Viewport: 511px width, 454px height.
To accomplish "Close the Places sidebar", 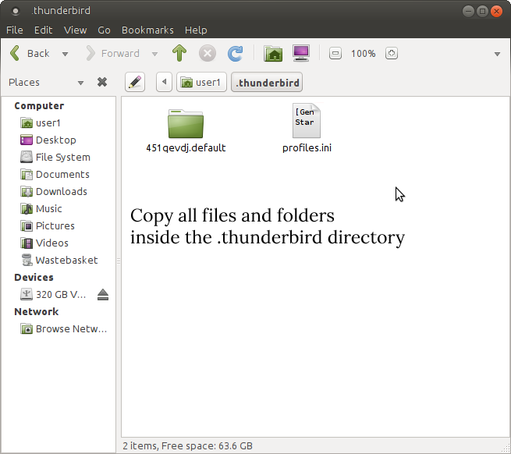I will 102,82.
